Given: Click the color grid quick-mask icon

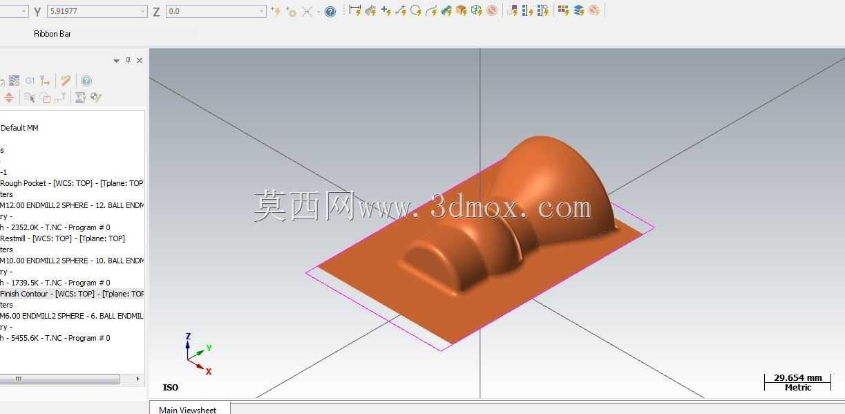Looking at the screenshot, I should tap(563, 10).
